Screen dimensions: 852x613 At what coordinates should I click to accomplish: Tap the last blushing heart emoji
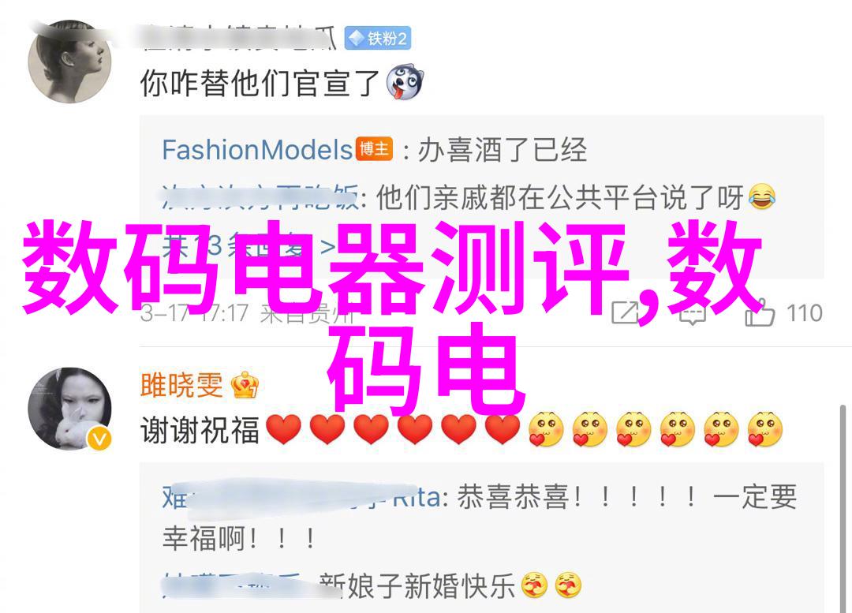(x=764, y=429)
